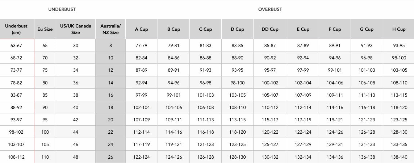Select US/UK Canada size 38 cell

[75, 95]
